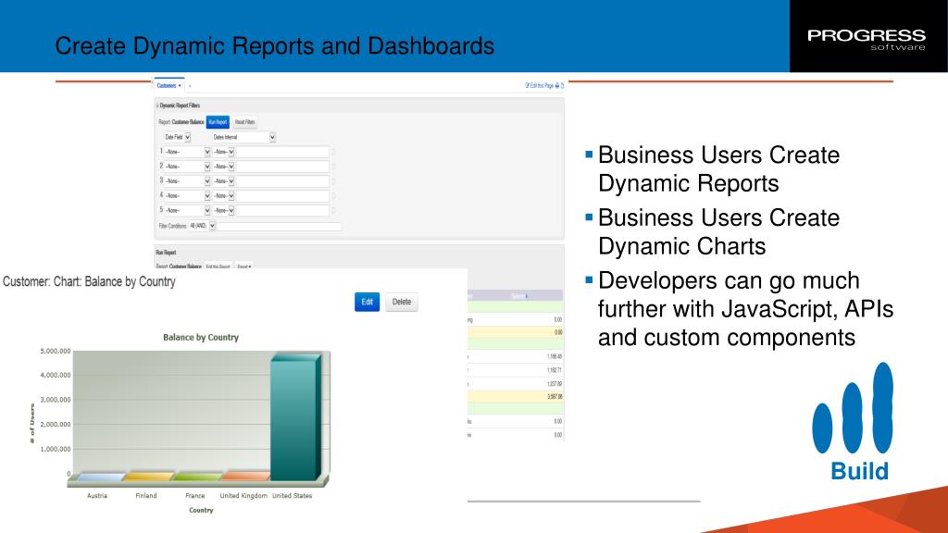
Task: Open filter row 2 field dropdown
Action: (187, 167)
